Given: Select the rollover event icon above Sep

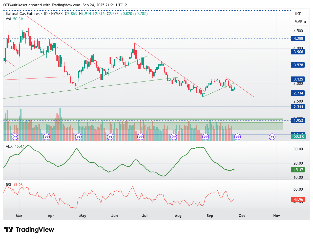Looking at the screenshot, I should click(206, 137).
